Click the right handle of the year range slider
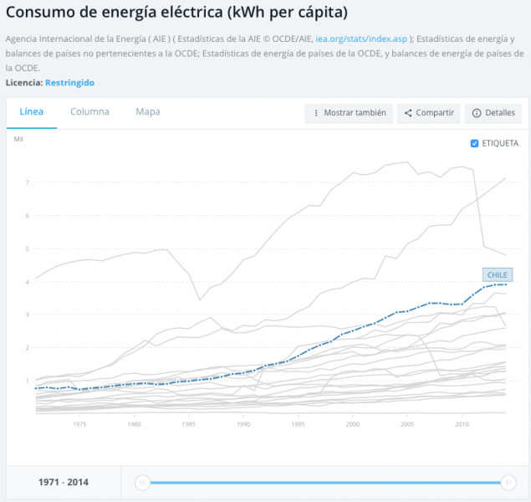531x502 pixels. 508,483
